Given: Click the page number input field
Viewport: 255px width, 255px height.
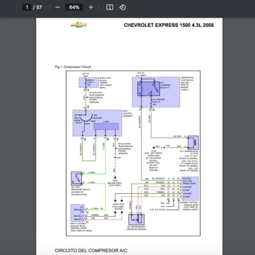Looking at the screenshot, I should click(27, 7).
